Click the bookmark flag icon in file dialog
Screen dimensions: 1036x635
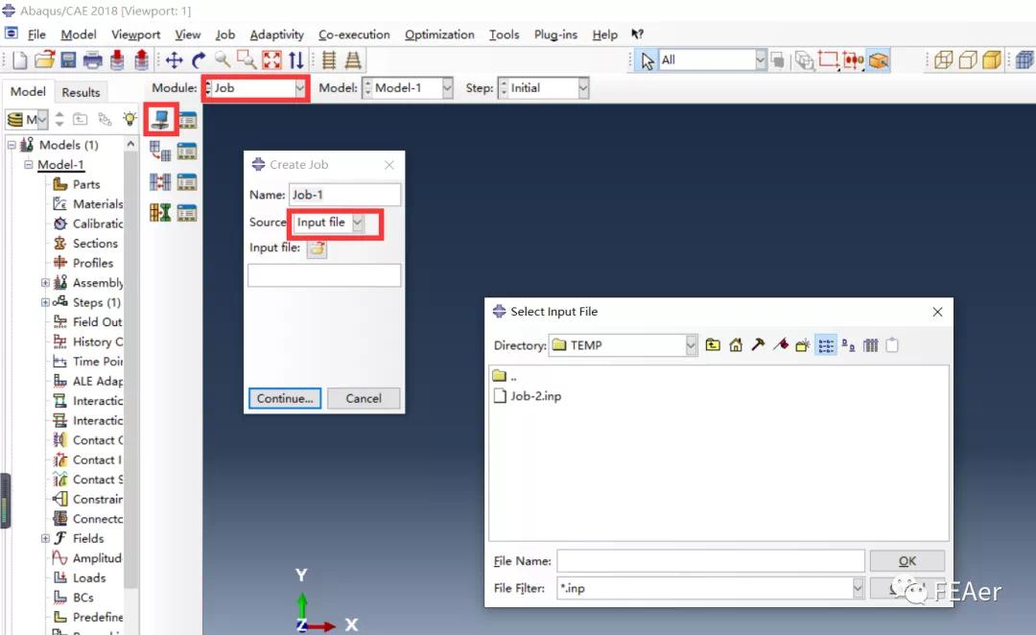tap(781, 345)
